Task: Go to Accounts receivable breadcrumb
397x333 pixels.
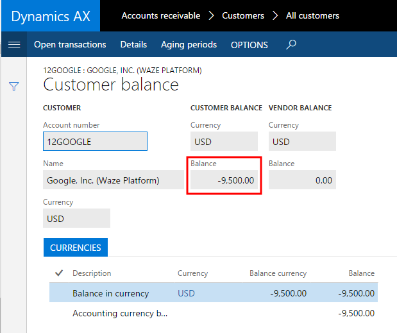Action: point(161,15)
